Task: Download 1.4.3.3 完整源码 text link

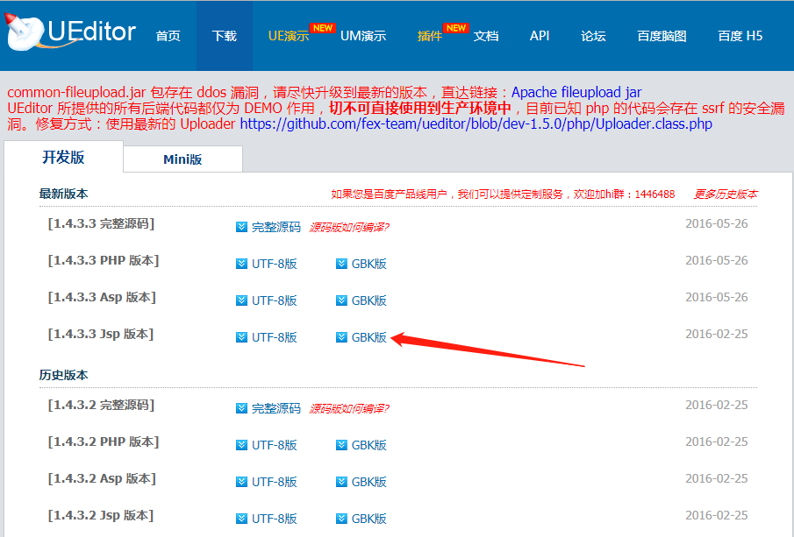Action: pyautogui.click(x=276, y=227)
